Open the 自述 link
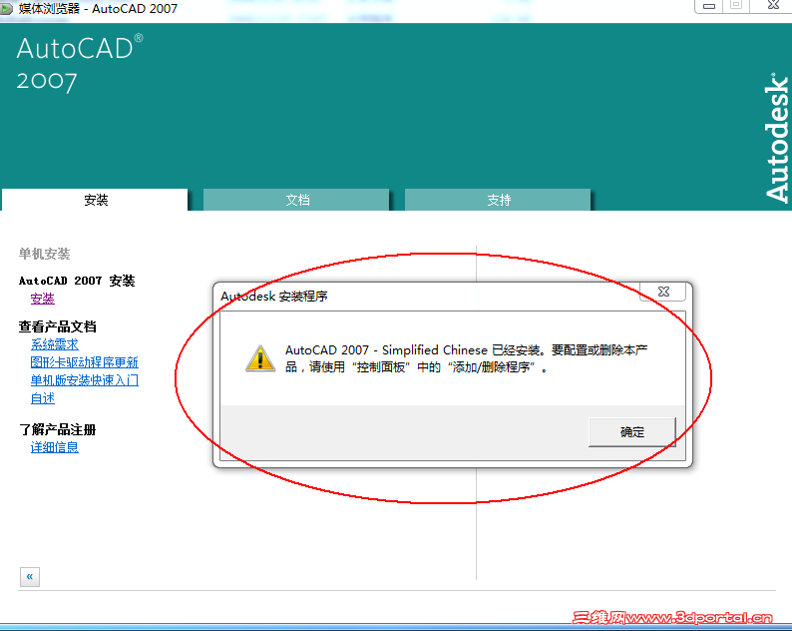The width and height of the screenshot is (792, 631). (x=43, y=398)
